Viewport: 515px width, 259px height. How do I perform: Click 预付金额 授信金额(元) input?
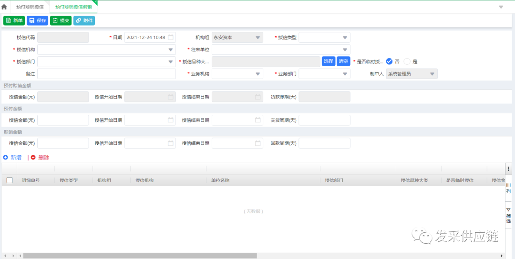63,120
